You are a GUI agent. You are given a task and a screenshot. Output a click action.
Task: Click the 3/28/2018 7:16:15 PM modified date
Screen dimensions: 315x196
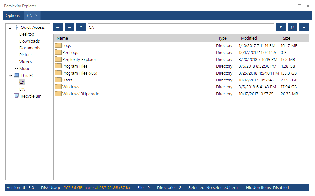click(x=258, y=59)
